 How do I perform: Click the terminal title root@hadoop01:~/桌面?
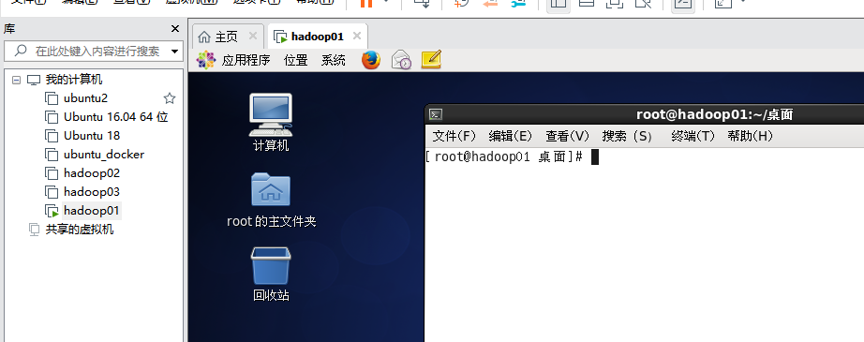coord(714,114)
